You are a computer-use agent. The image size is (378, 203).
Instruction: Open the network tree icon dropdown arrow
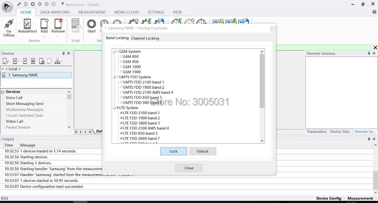[x=61, y=62]
